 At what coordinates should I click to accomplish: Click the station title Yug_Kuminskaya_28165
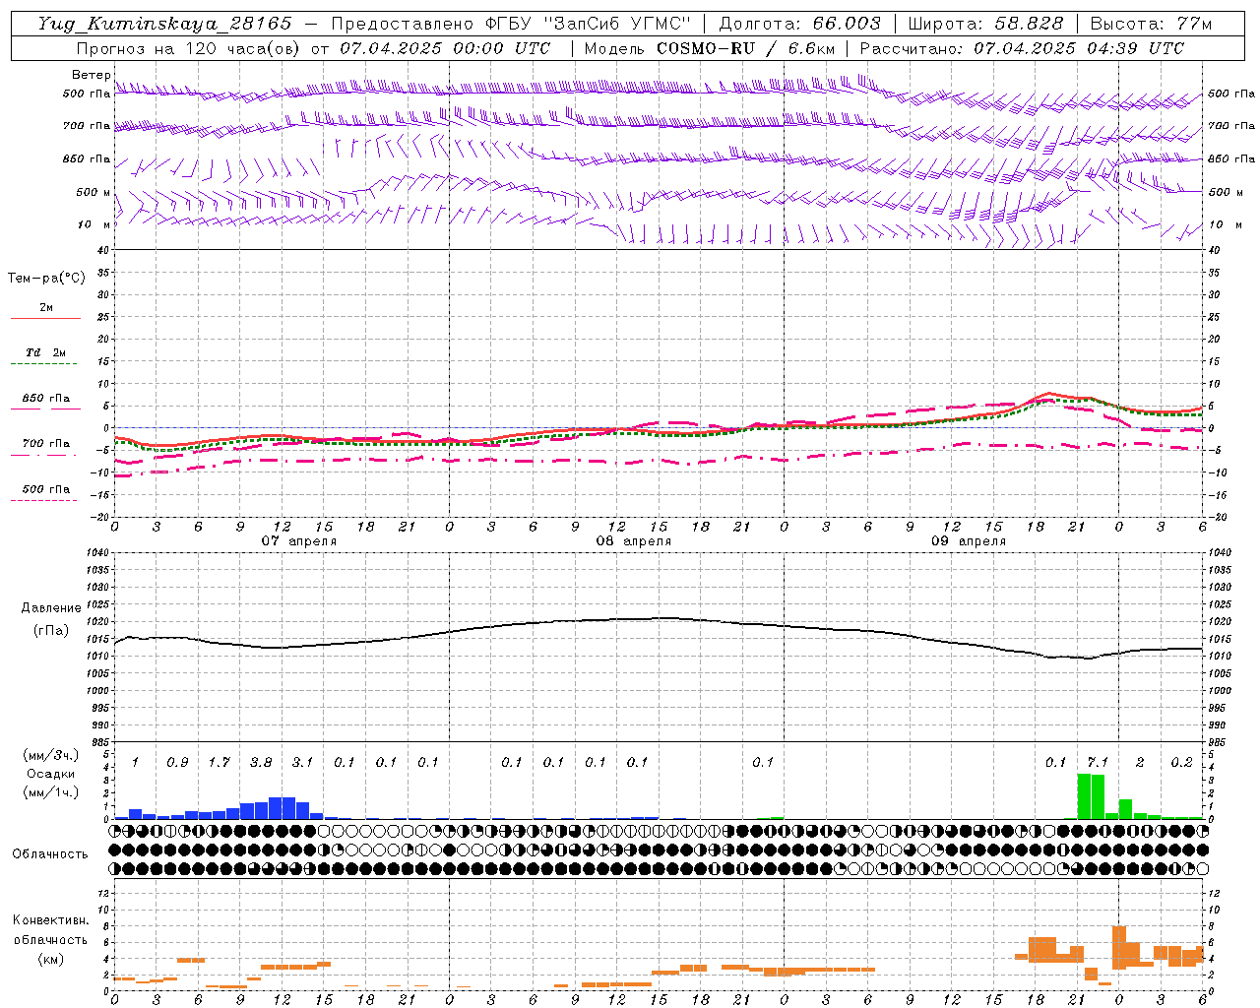click(164, 24)
